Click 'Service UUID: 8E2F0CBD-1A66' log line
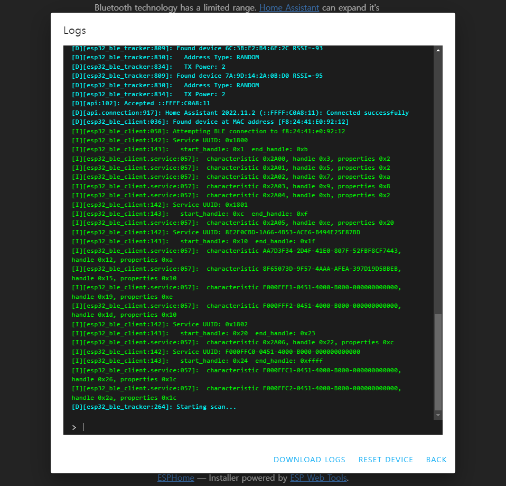This screenshot has width=506, height=486. point(216,232)
